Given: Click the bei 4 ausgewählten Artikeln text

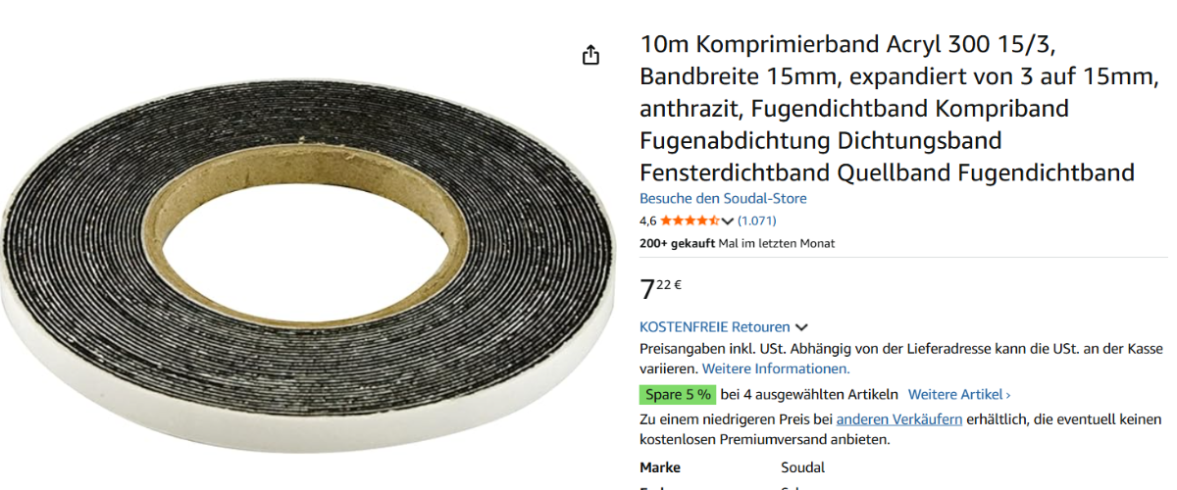Looking at the screenshot, I should [x=808, y=395].
